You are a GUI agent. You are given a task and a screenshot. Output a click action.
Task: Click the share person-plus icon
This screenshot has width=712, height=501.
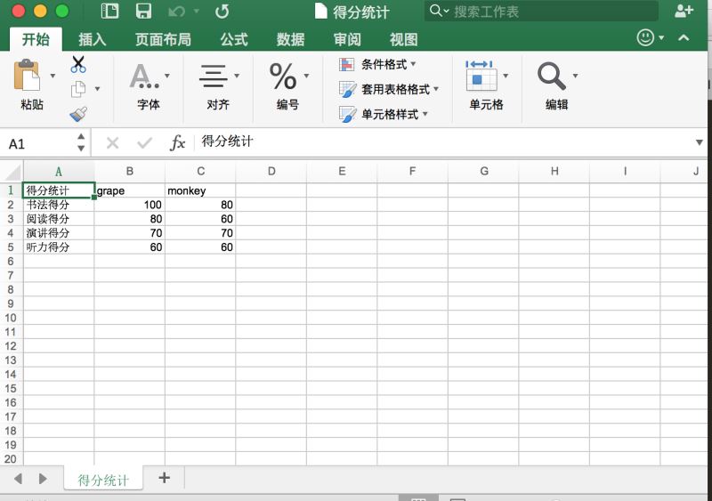pyautogui.click(x=684, y=11)
